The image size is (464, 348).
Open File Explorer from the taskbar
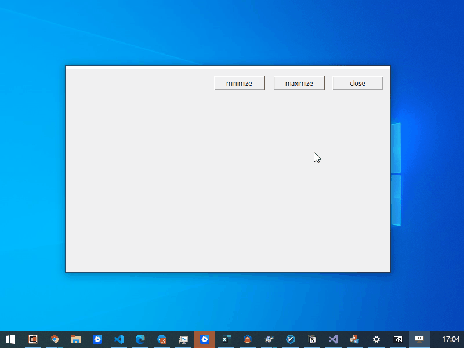click(x=76, y=339)
